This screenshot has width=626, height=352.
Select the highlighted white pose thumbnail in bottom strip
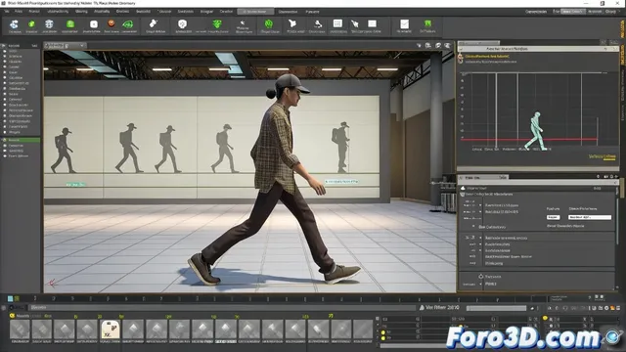(x=110, y=330)
